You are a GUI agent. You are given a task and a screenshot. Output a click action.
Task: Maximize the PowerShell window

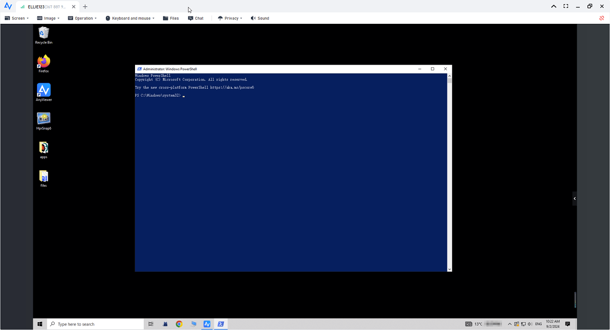click(x=433, y=69)
